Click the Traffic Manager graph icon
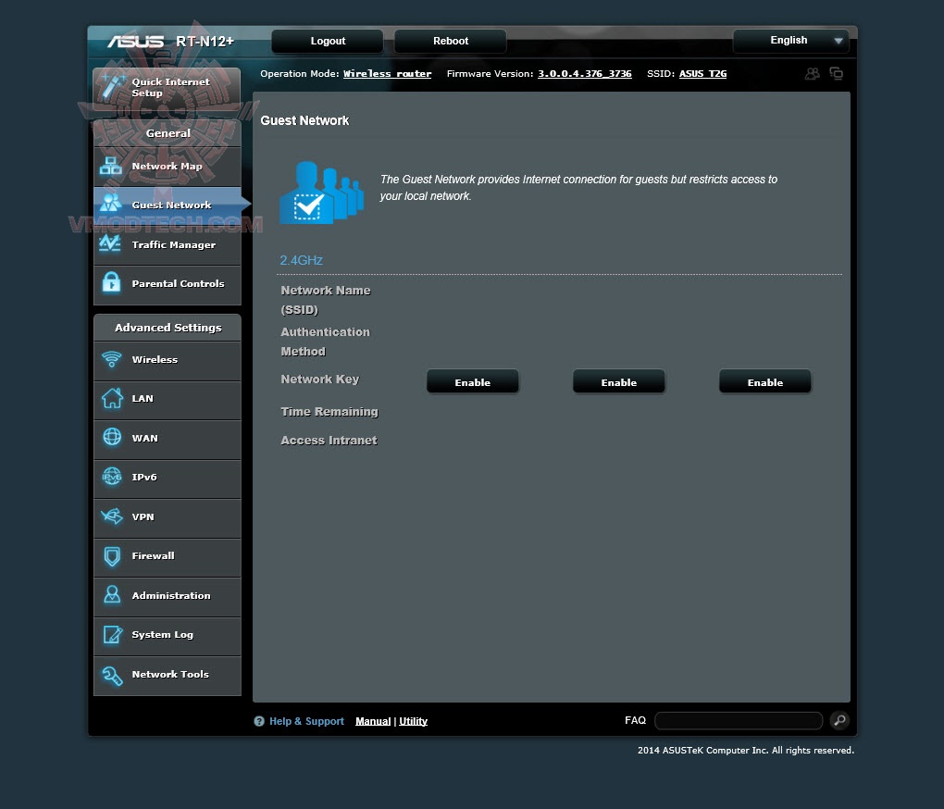This screenshot has width=944, height=809. tap(111, 243)
